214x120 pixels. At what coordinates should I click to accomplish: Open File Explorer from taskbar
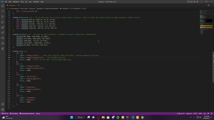pyautogui.click(x=103, y=117)
